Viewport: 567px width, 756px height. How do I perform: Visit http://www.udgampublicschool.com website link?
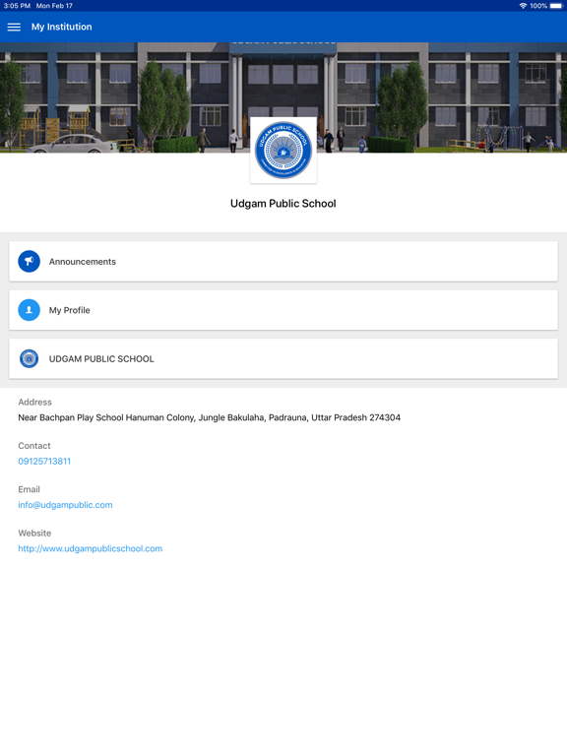pos(91,548)
